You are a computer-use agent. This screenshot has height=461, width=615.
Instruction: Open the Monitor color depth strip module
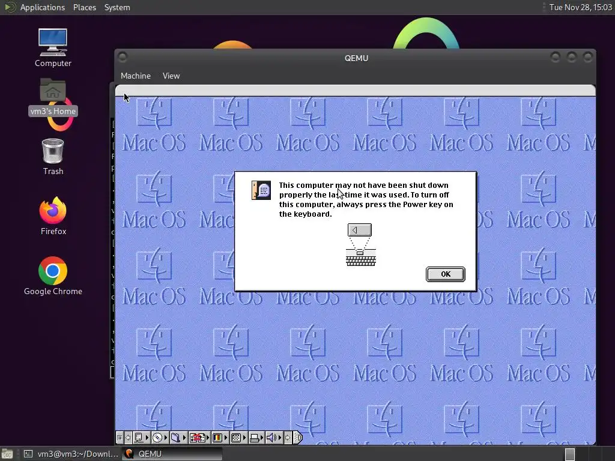[220, 438]
